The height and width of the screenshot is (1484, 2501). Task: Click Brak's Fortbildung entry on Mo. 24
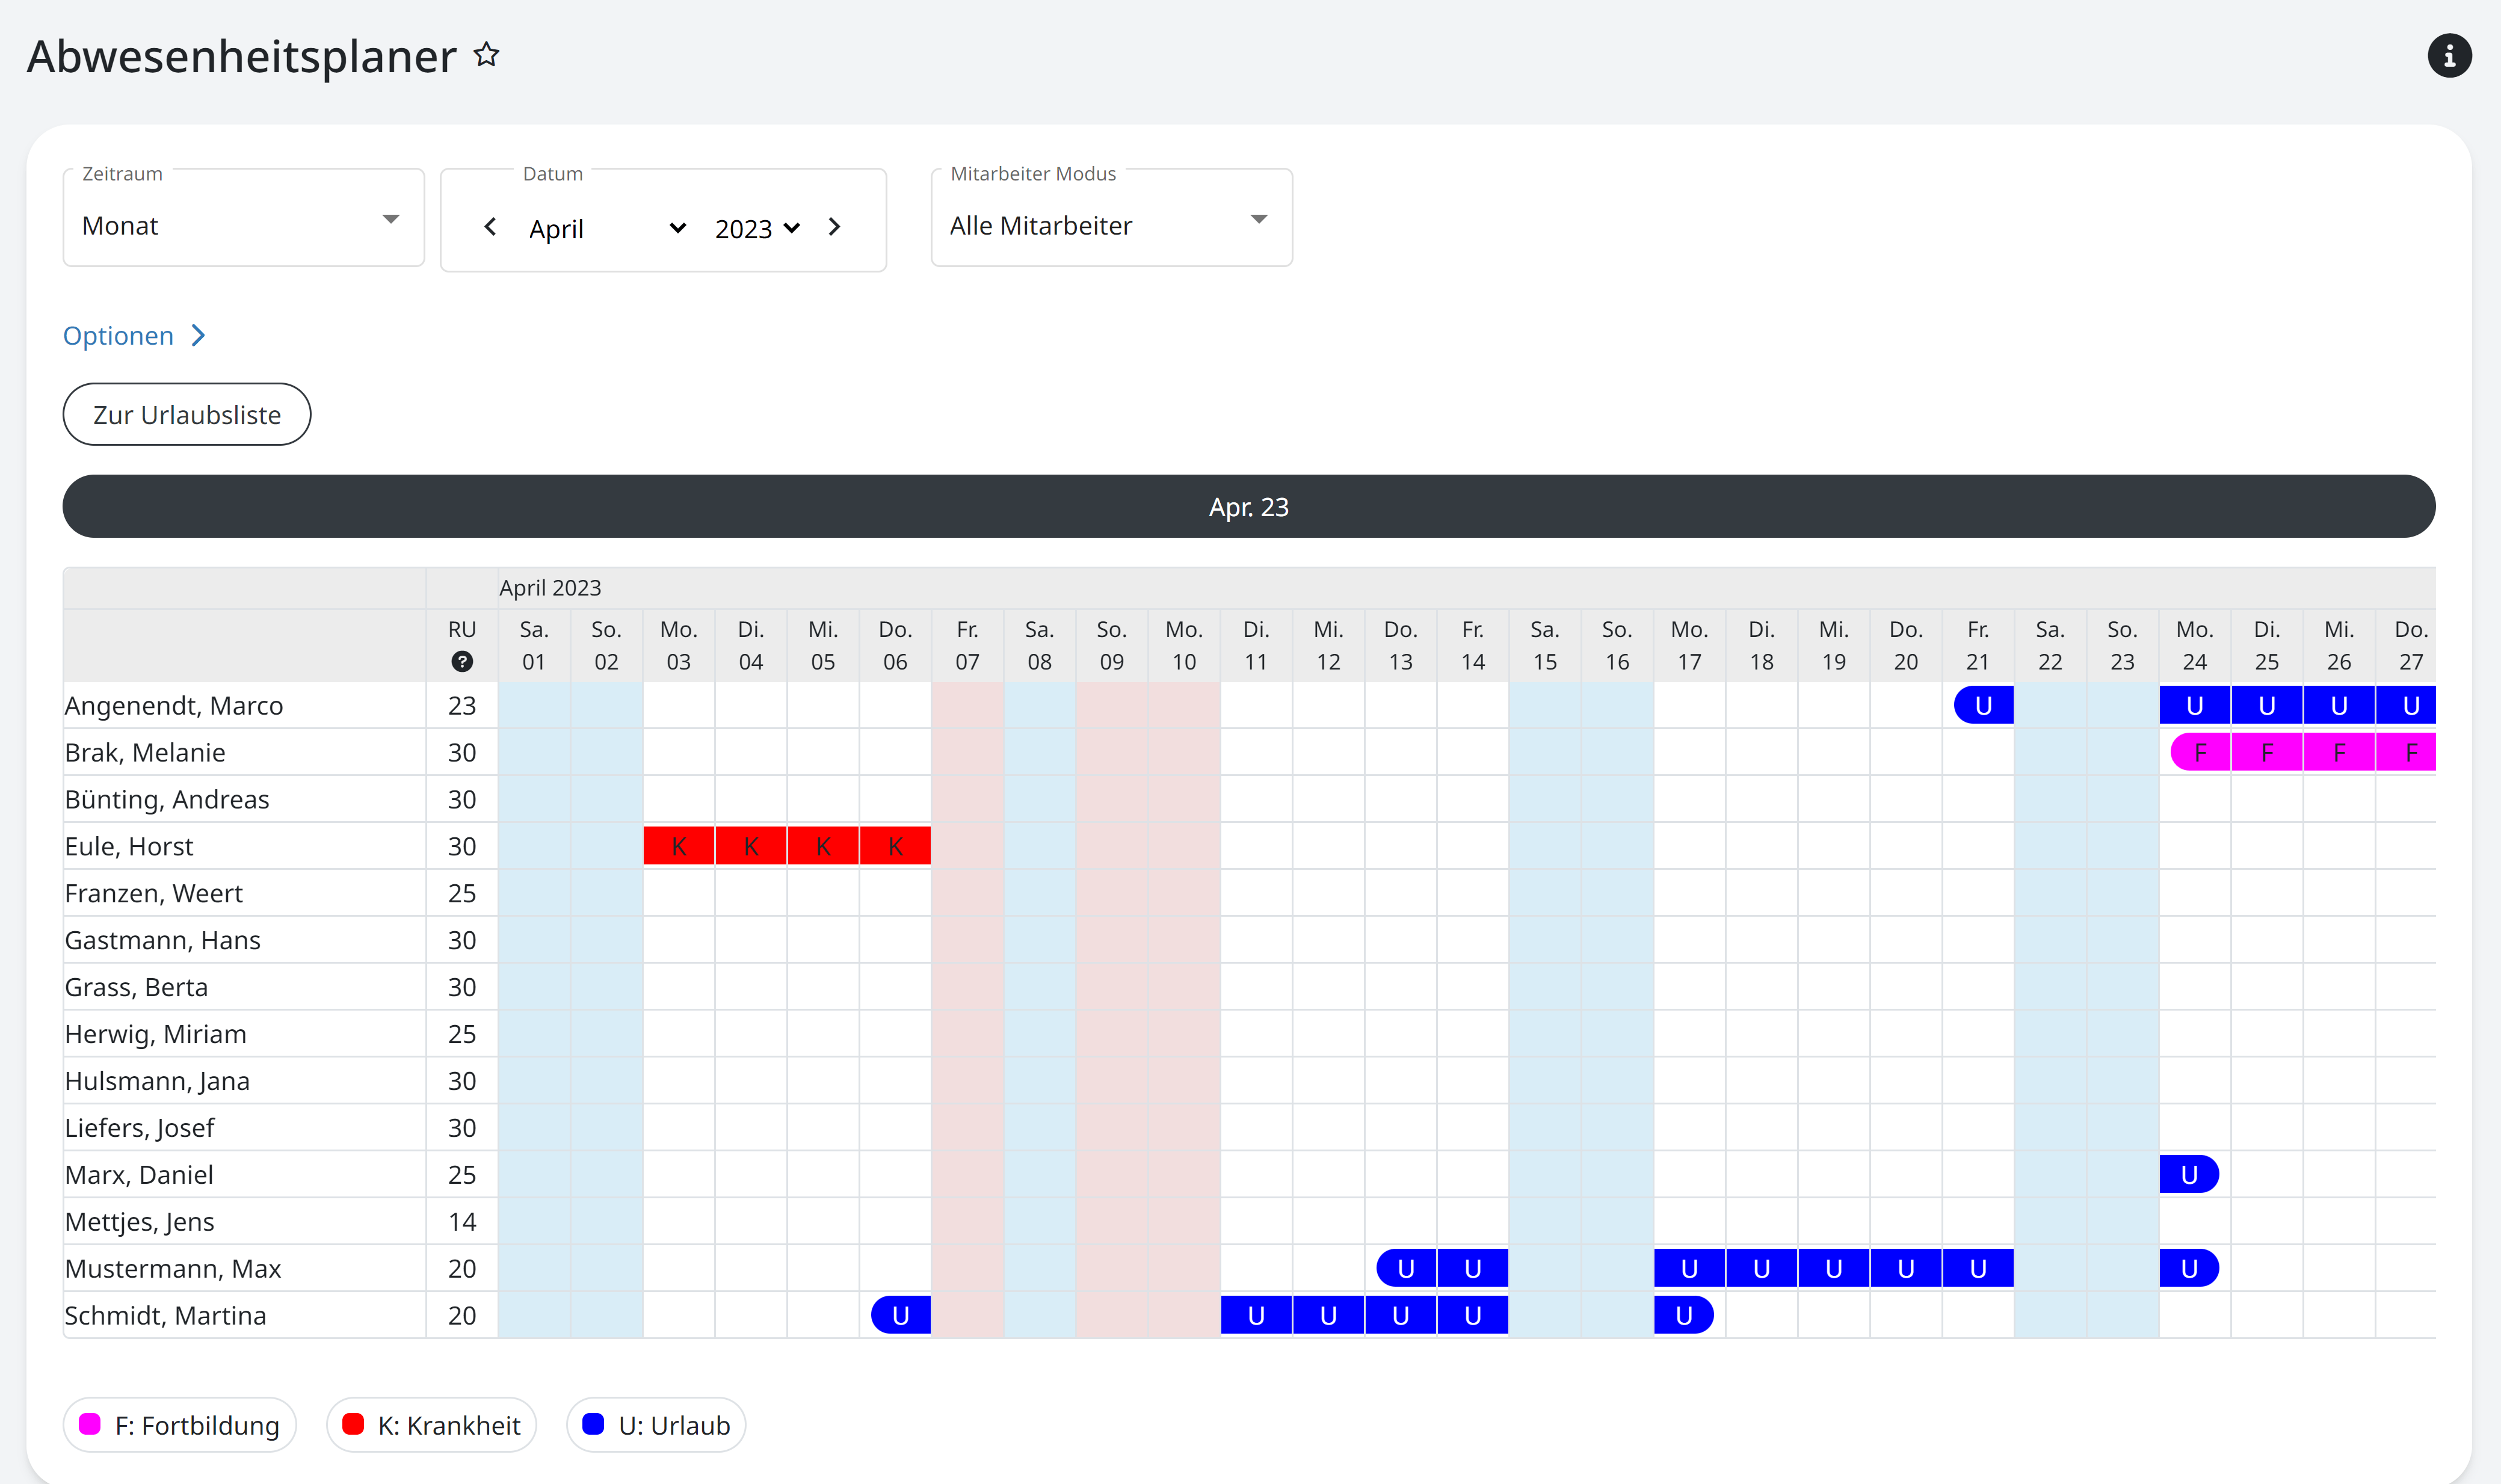(x=2199, y=752)
